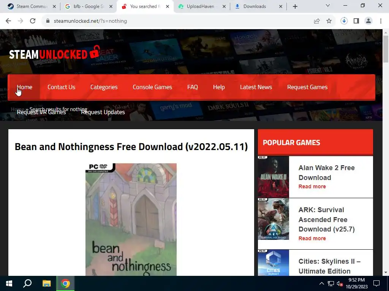Close the UploadHaven tab
This screenshot has width=389, height=291.
pos(224,6)
